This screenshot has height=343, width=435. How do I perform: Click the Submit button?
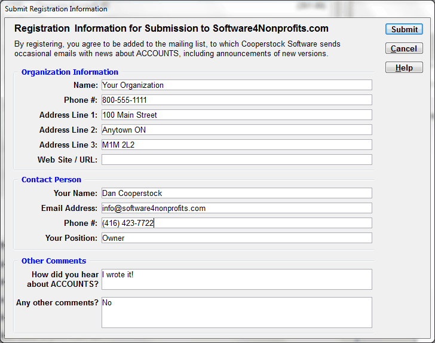tap(404, 29)
